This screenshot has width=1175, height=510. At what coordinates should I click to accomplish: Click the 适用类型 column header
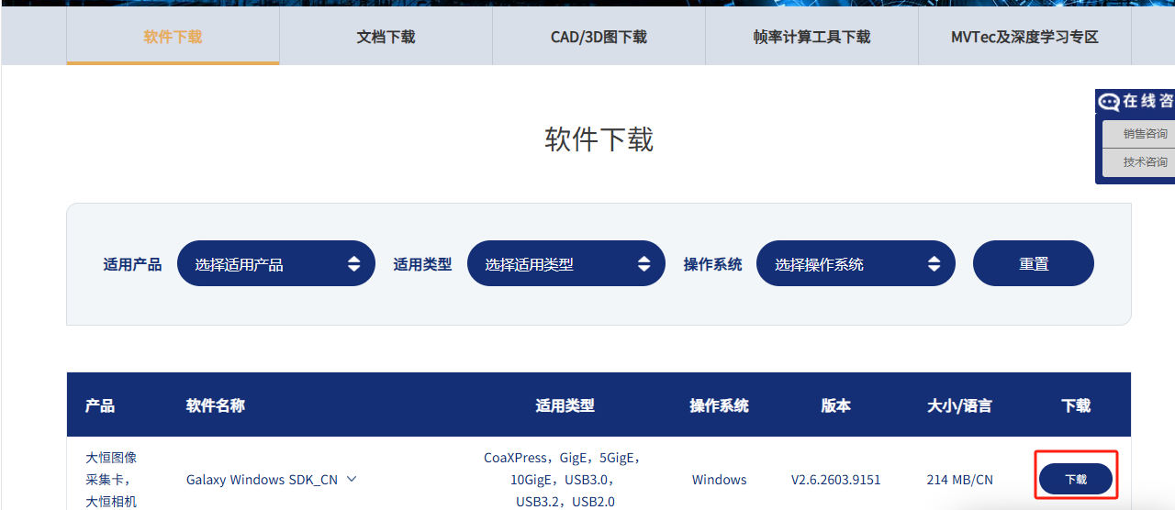(565, 405)
